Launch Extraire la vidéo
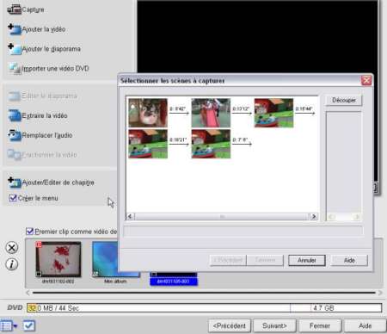Image resolution: width=387 pixels, height=334 pixels. [x=38, y=115]
